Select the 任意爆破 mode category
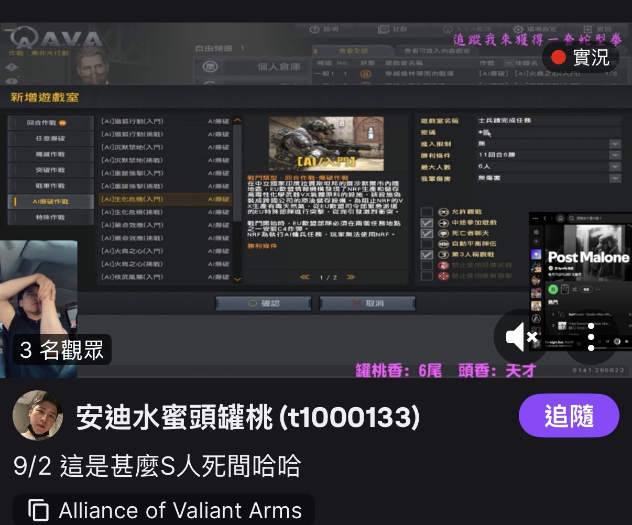The width and height of the screenshot is (632, 525). pos(50,138)
